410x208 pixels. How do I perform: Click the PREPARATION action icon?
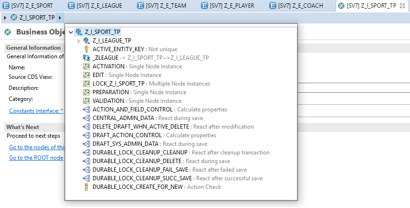point(86,92)
